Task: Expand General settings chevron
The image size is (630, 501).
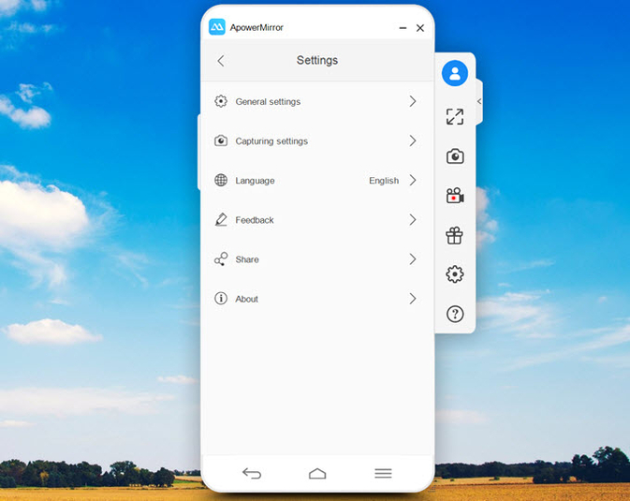Action: point(413,101)
